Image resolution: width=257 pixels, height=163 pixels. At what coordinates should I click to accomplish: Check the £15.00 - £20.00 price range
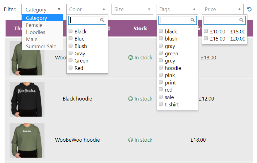point(206,38)
